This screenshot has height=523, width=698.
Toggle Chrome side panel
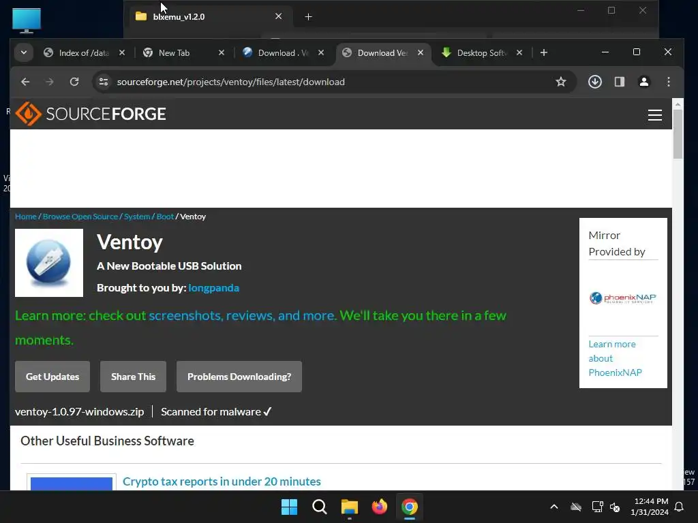tap(620, 82)
